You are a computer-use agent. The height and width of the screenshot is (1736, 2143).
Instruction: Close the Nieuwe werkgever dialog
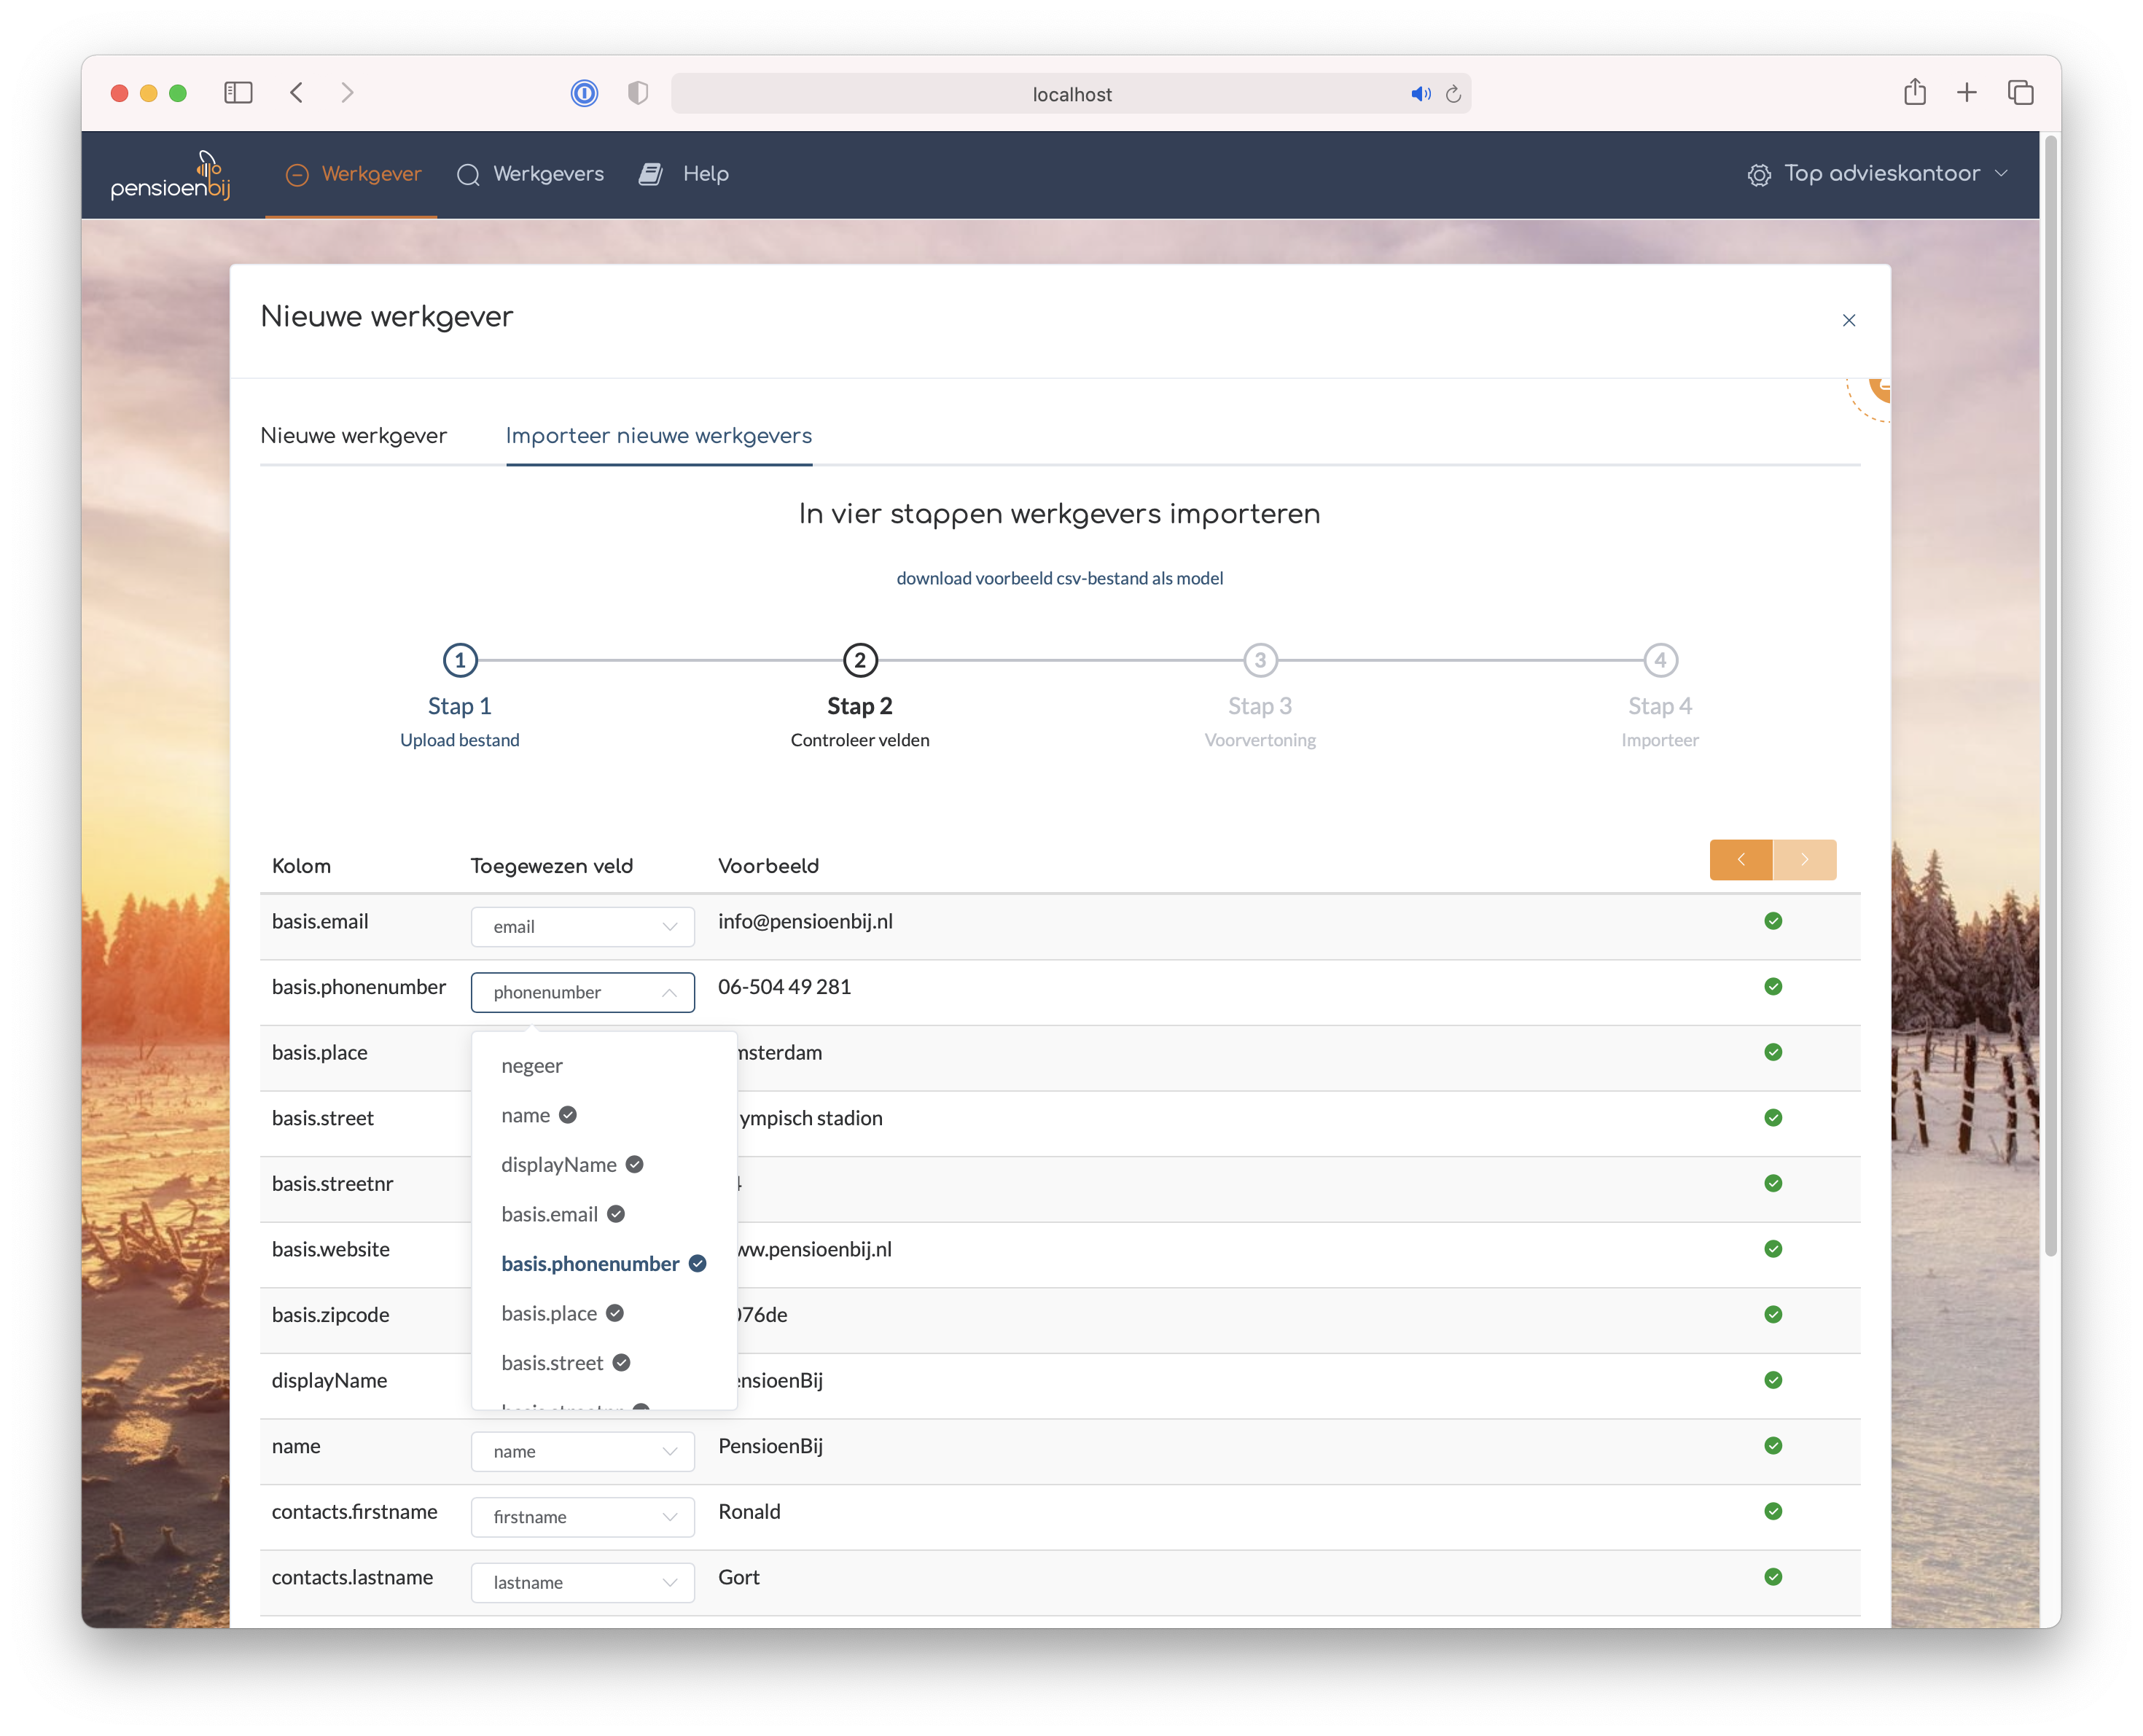click(x=1849, y=320)
